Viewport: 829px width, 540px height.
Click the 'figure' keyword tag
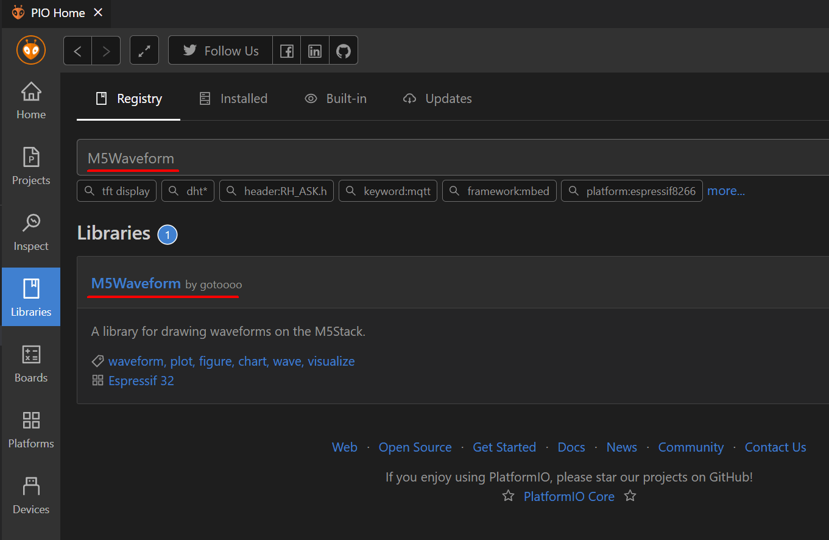pos(216,361)
